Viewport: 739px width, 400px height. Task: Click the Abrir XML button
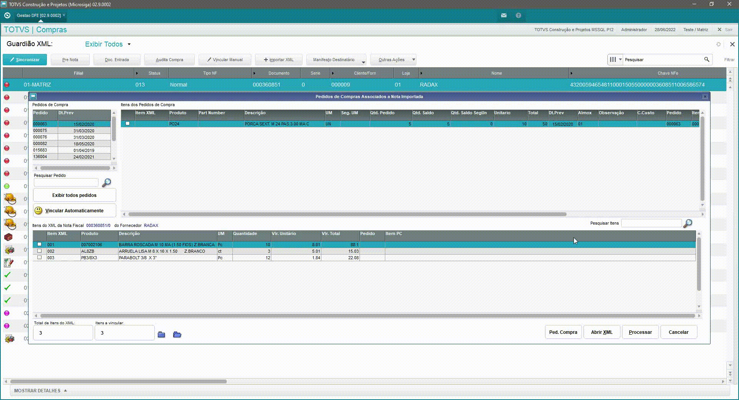click(602, 332)
